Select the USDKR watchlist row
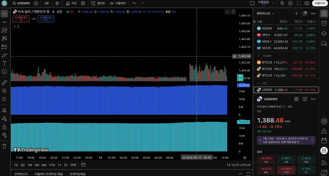 tap(286, 90)
